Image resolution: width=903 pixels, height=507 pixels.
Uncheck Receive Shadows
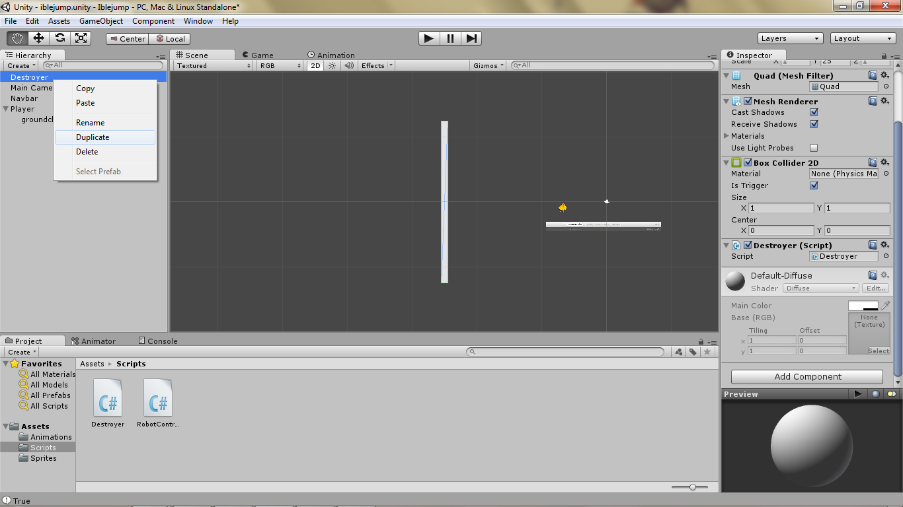click(814, 124)
